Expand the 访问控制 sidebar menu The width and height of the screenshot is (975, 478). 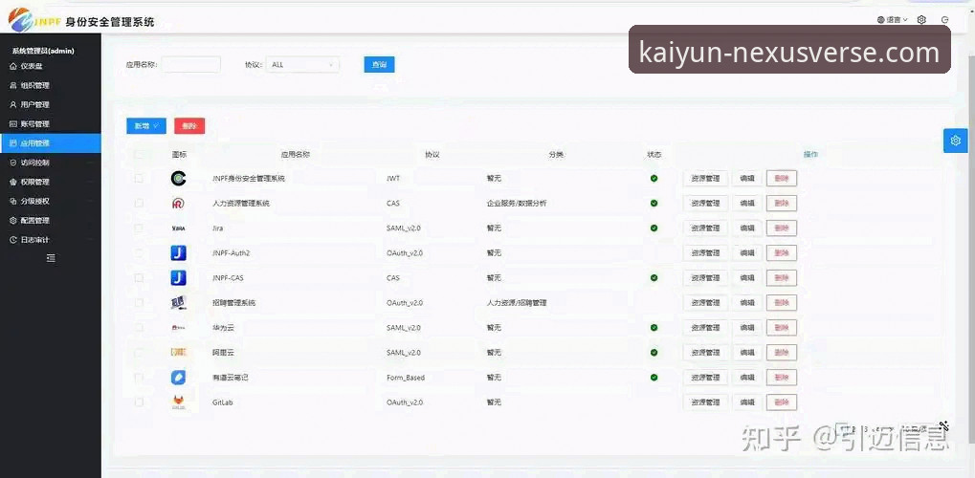coord(51,163)
